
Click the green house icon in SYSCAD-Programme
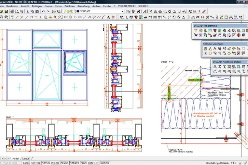(224, 31)
